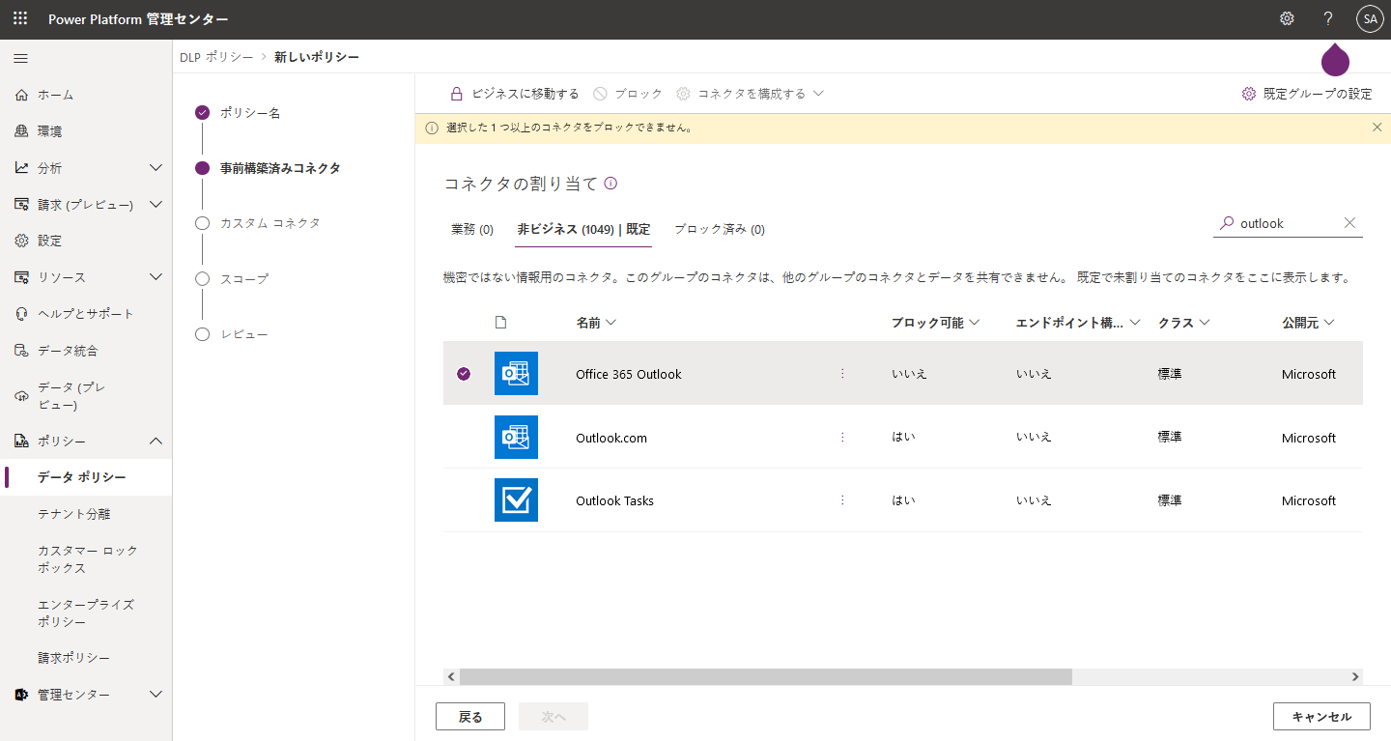Click the Outlook.com connector icon
This screenshot has height=741, width=1391.
[x=516, y=437]
